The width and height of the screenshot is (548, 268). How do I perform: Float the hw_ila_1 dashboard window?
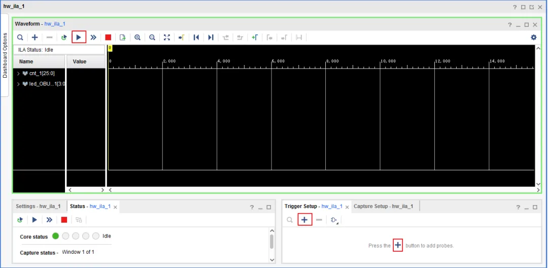pos(532,7)
